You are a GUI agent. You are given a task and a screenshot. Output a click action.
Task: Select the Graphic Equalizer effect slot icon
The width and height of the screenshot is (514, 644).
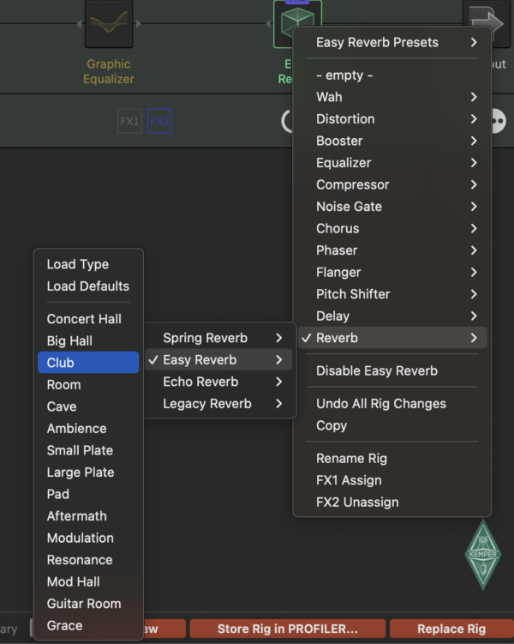tap(109, 24)
